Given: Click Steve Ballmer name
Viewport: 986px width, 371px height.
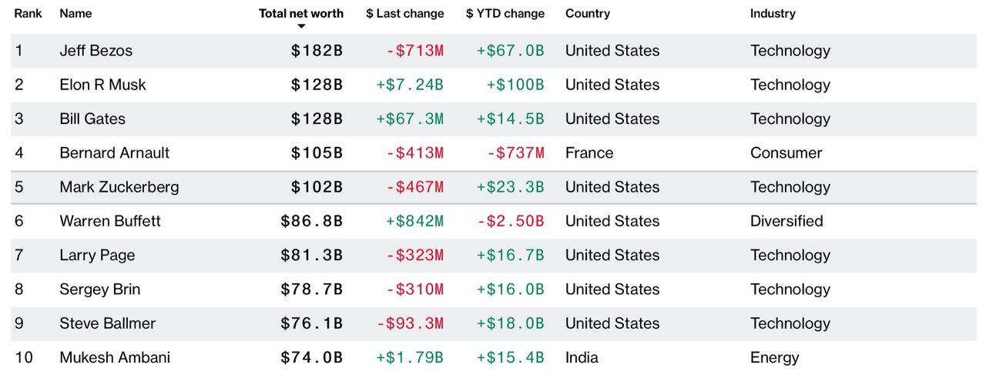Looking at the screenshot, I should pyautogui.click(x=107, y=323).
